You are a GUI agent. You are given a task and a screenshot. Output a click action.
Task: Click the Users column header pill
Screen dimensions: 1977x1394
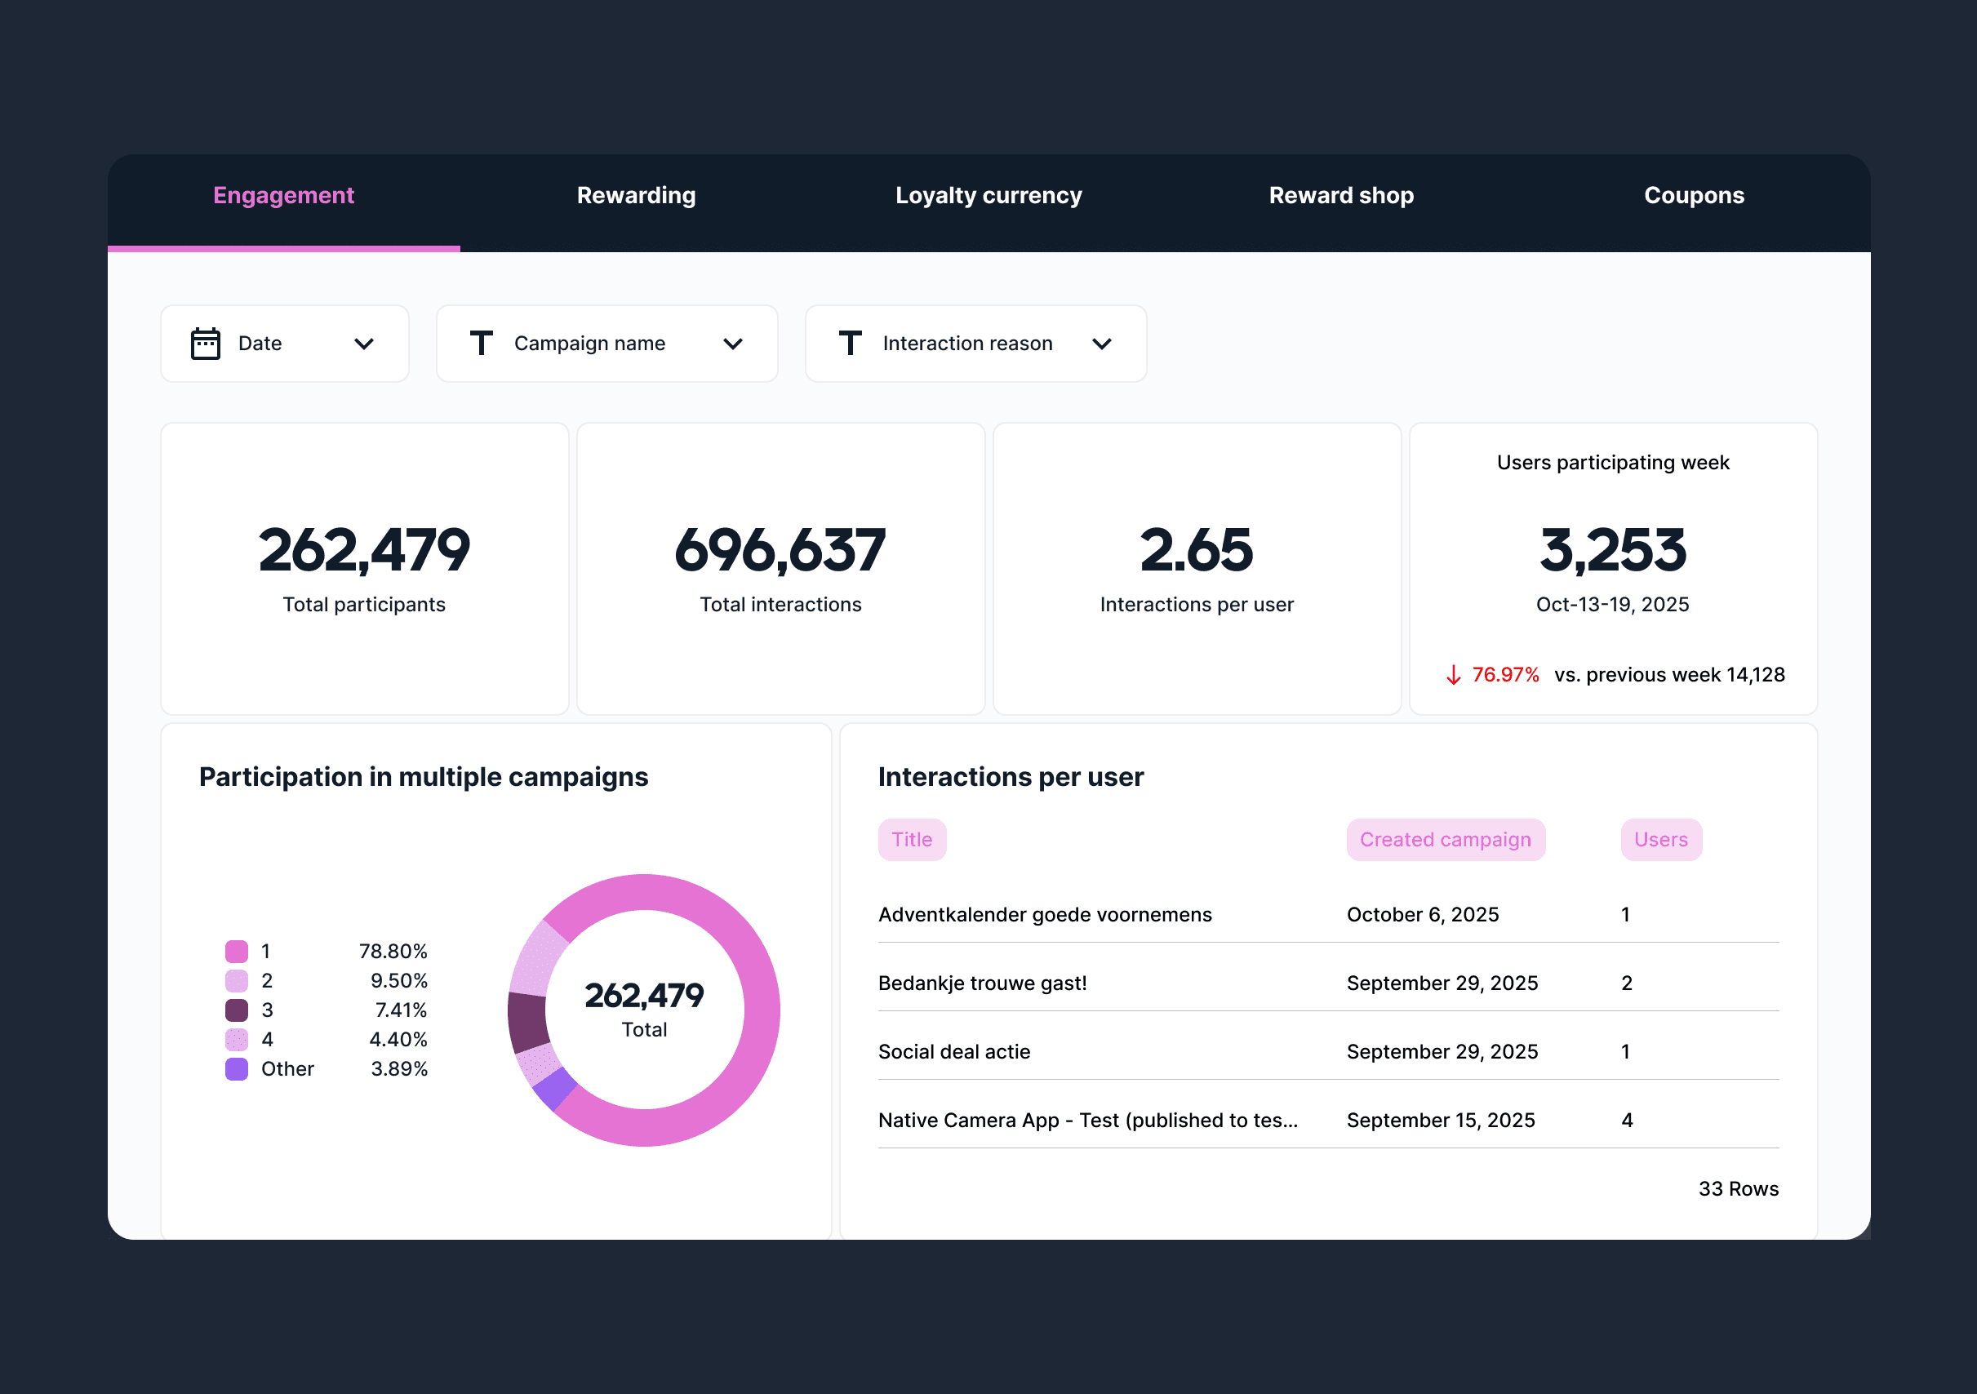1660,840
